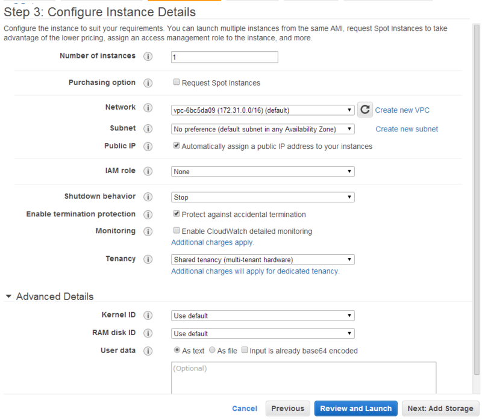Enable CloudWatch detailed monitoring checkbox
482x420 pixels.
click(177, 231)
